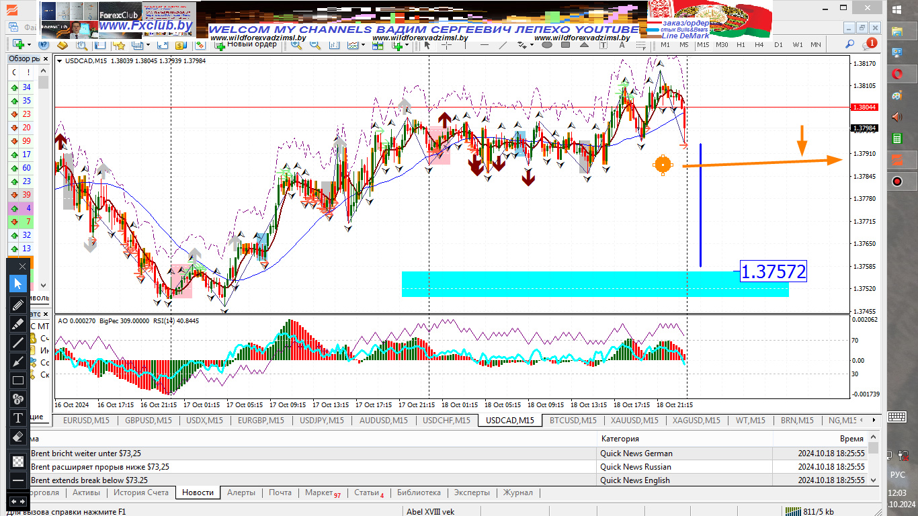Open the chart templates dropdown arrow
Image resolution: width=918 pixels, height=516 pixels.
(x=363, y=45)
